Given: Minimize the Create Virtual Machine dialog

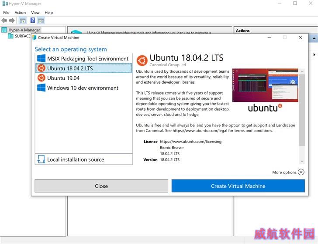Looking at the screenshot, I should tap(270, 37).
